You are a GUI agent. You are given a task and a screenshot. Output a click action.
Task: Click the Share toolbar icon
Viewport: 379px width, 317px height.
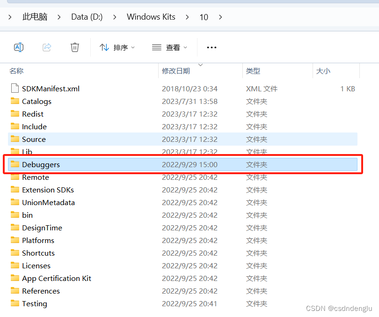[47, 47]
